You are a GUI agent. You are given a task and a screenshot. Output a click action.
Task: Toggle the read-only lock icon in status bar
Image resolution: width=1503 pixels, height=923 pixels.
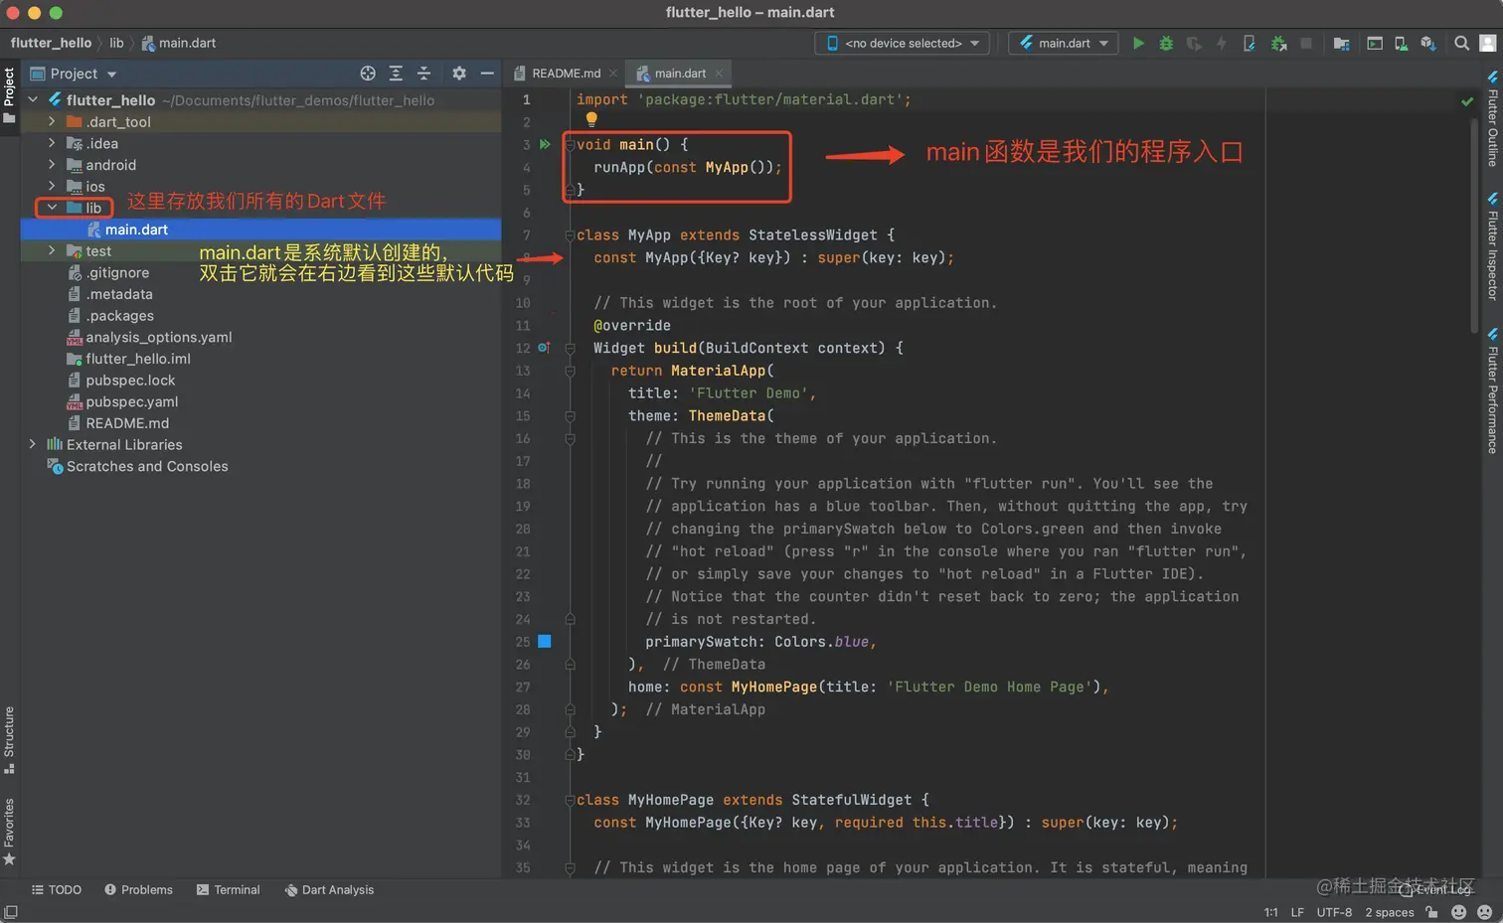1431,912
